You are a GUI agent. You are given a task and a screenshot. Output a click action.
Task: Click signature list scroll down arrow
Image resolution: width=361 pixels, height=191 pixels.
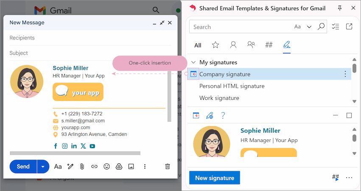354,101
